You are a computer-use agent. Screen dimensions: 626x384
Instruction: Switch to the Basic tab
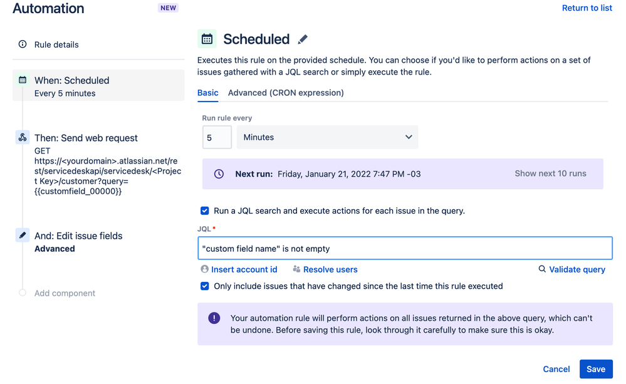(x=207, y=93)
